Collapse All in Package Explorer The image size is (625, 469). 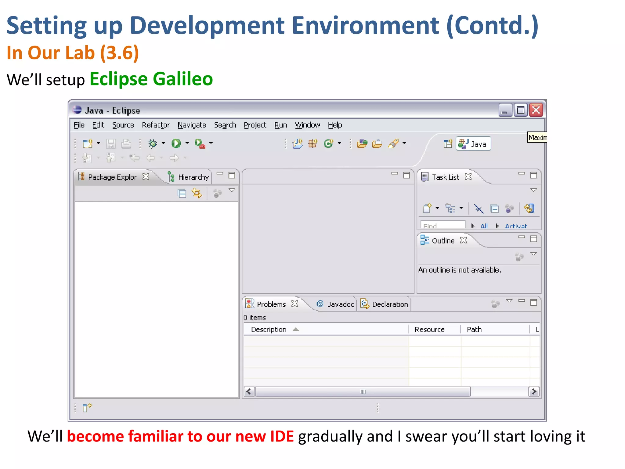pos(182,194)
